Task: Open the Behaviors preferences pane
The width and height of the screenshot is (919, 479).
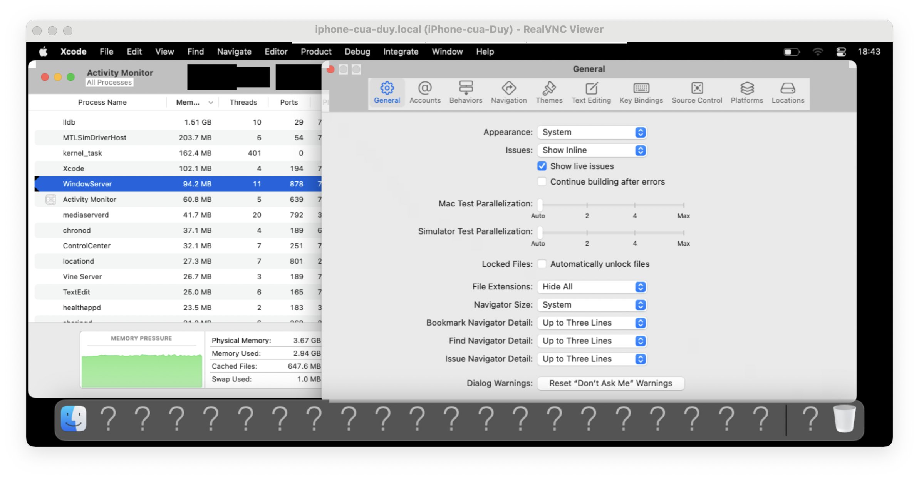Action: coord(465,93)
